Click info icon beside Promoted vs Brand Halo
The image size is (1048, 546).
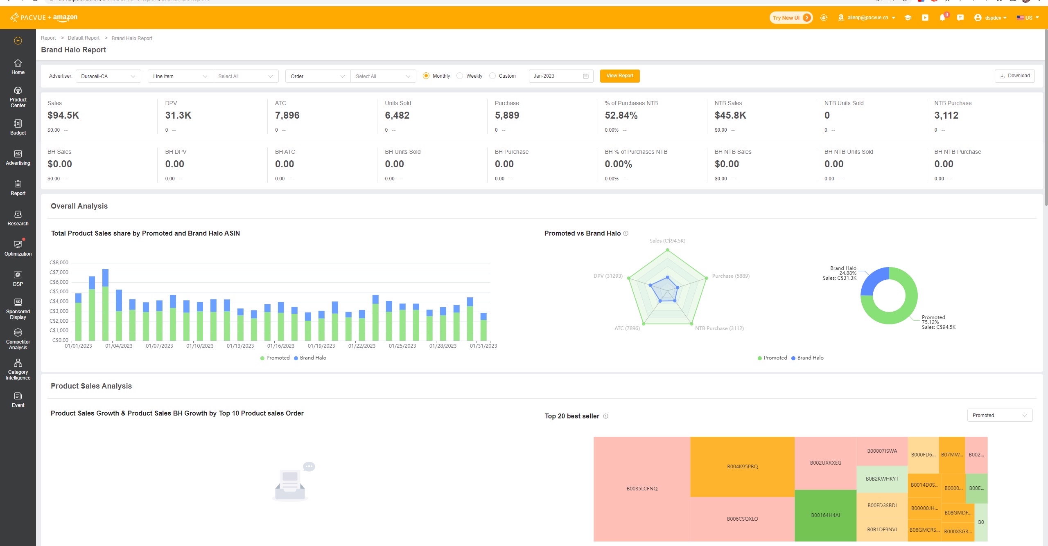(x=626, y=233)
